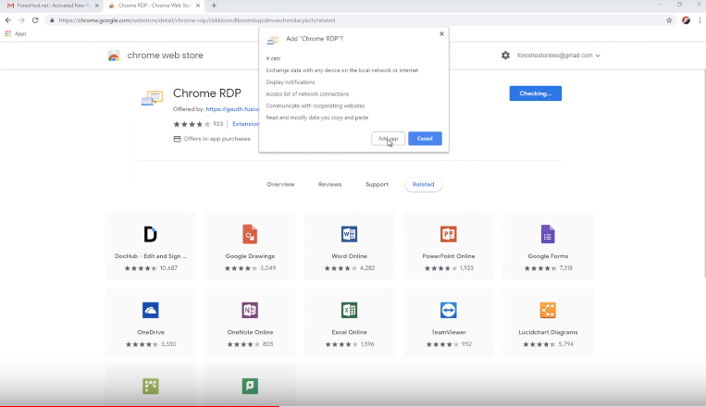
Task: Click the Extensions category link
Action: tap(245, 124)
